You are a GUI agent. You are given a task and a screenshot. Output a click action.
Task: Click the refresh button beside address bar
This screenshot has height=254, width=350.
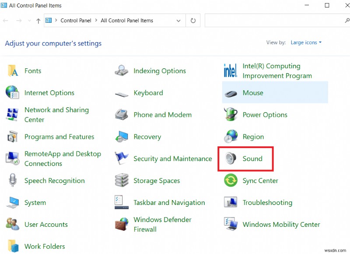[x=192, y=21]
